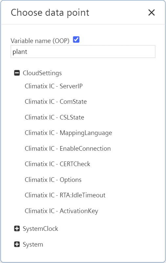Click the System tree label
The image size is (166, 263).
33,245
